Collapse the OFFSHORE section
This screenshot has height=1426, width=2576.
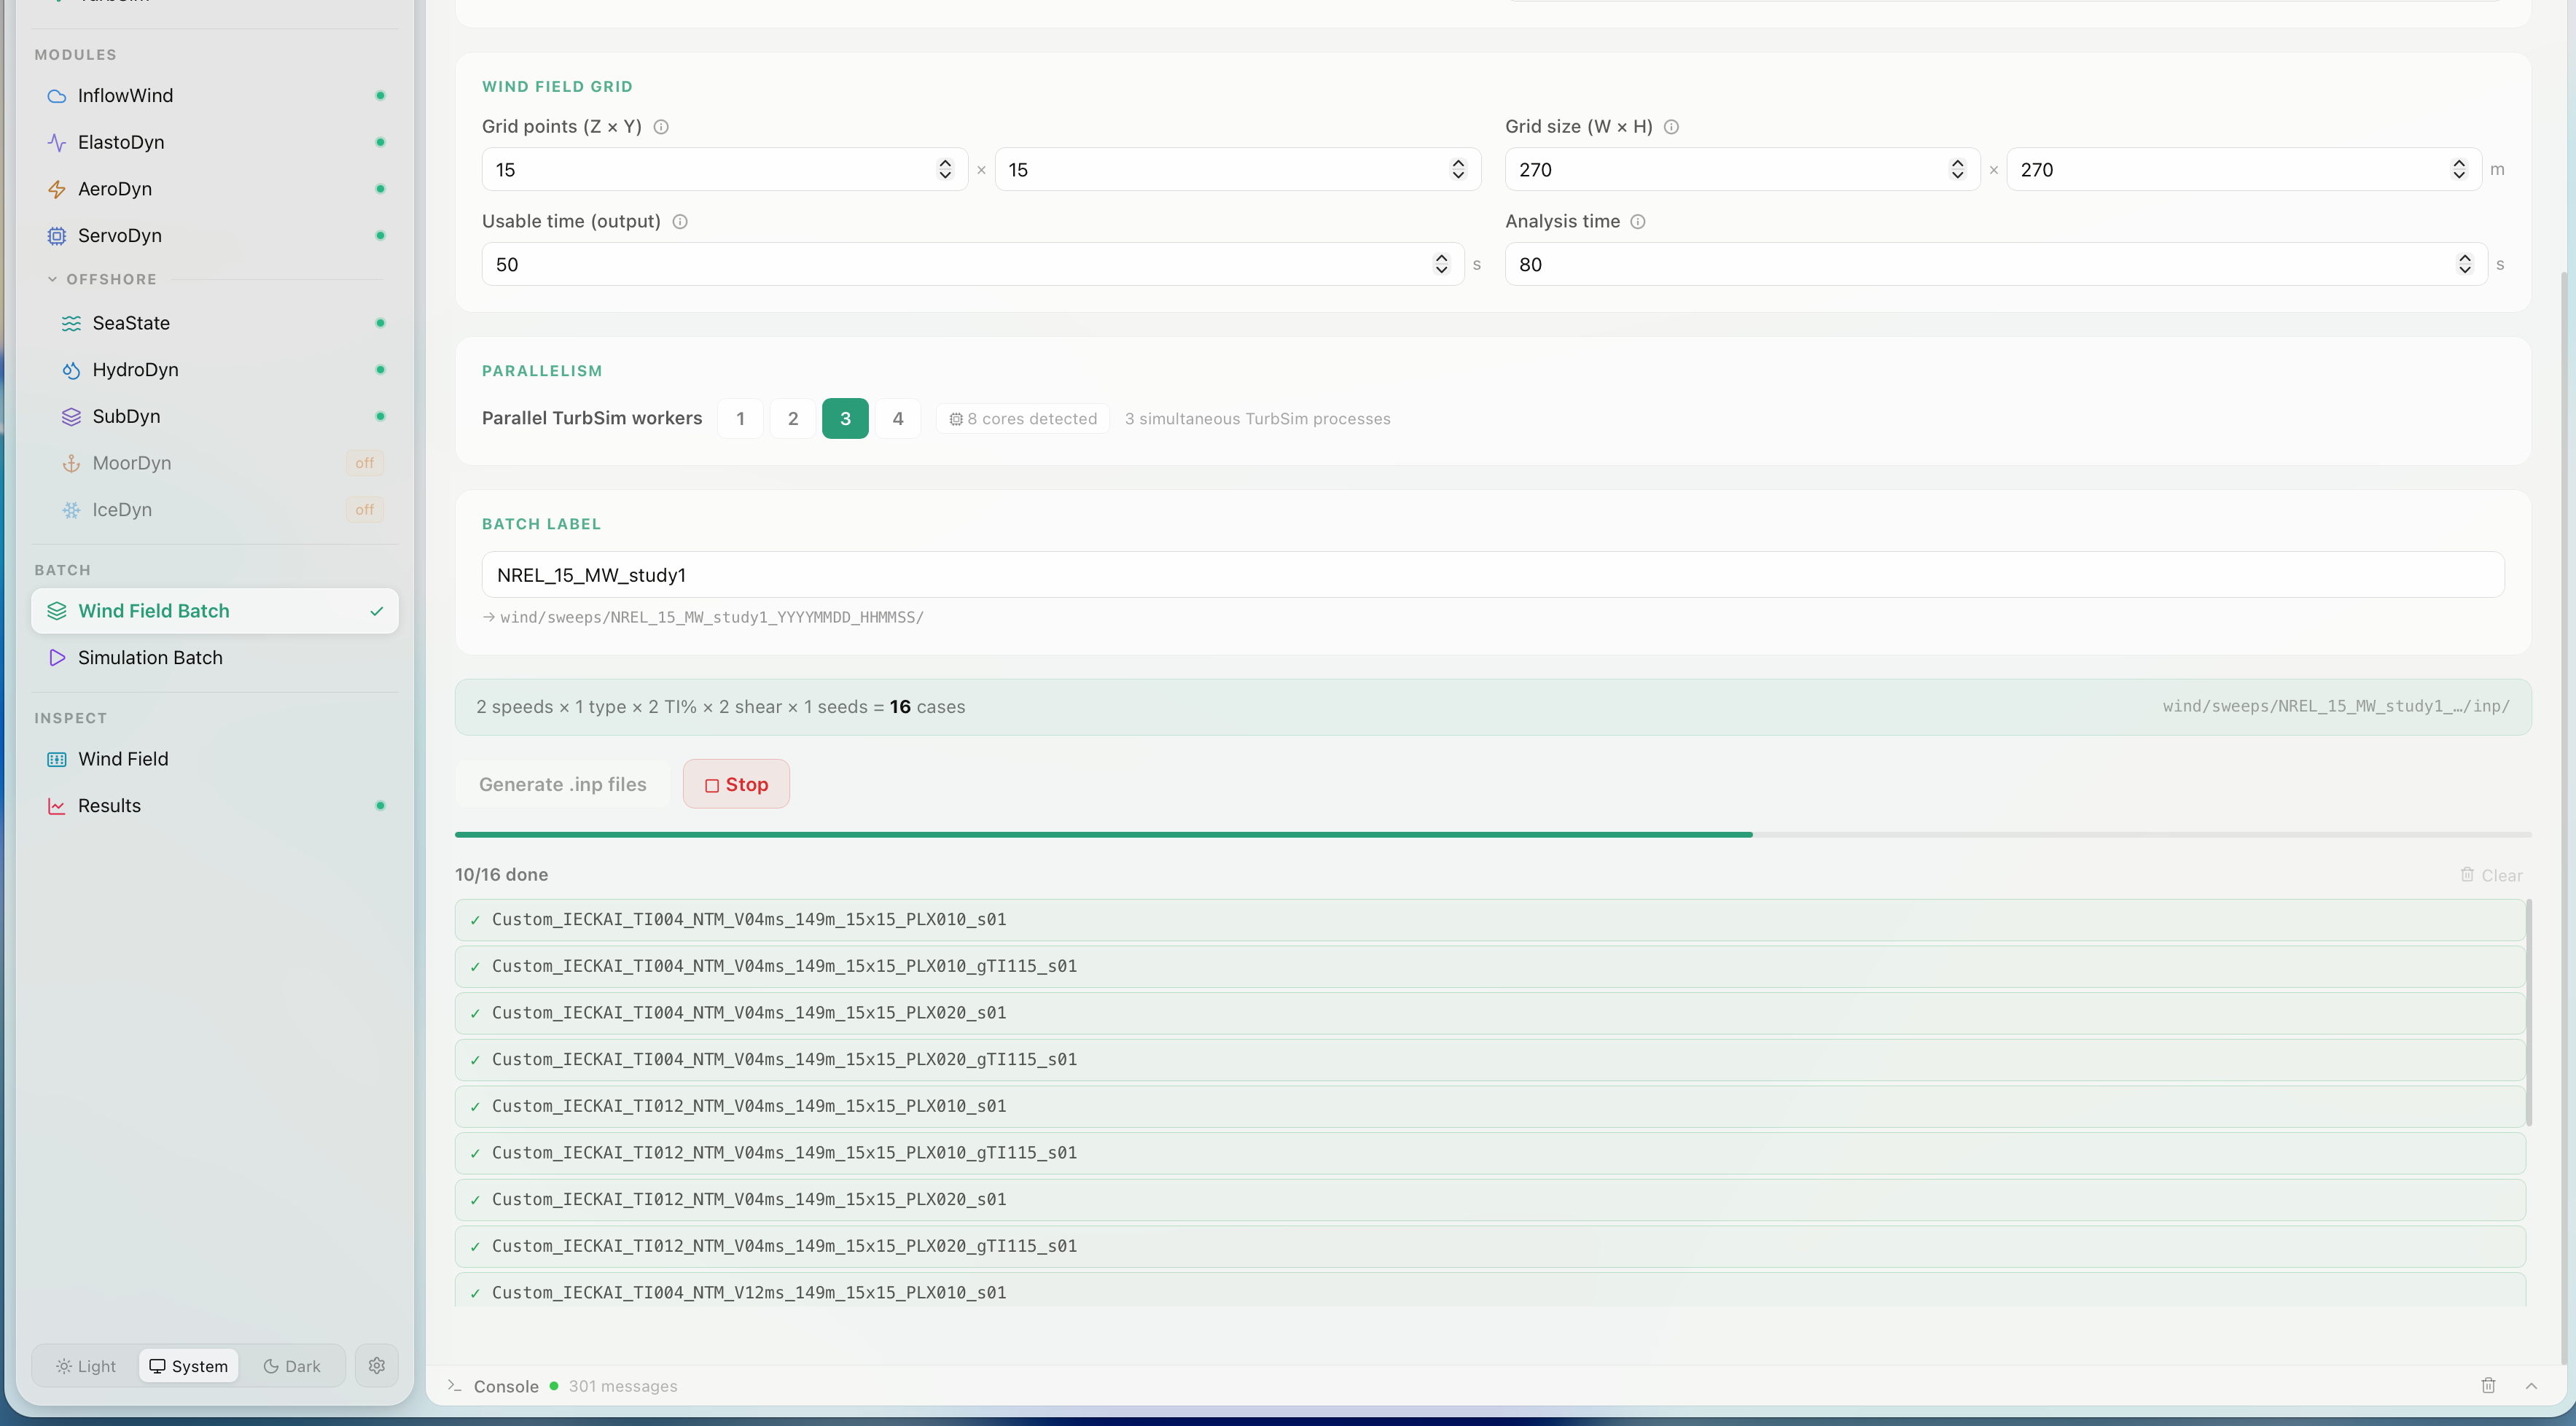(x=102, y=279)
